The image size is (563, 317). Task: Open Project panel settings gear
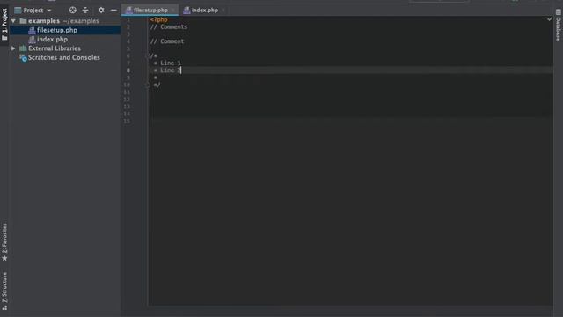[x=101, y=11]
